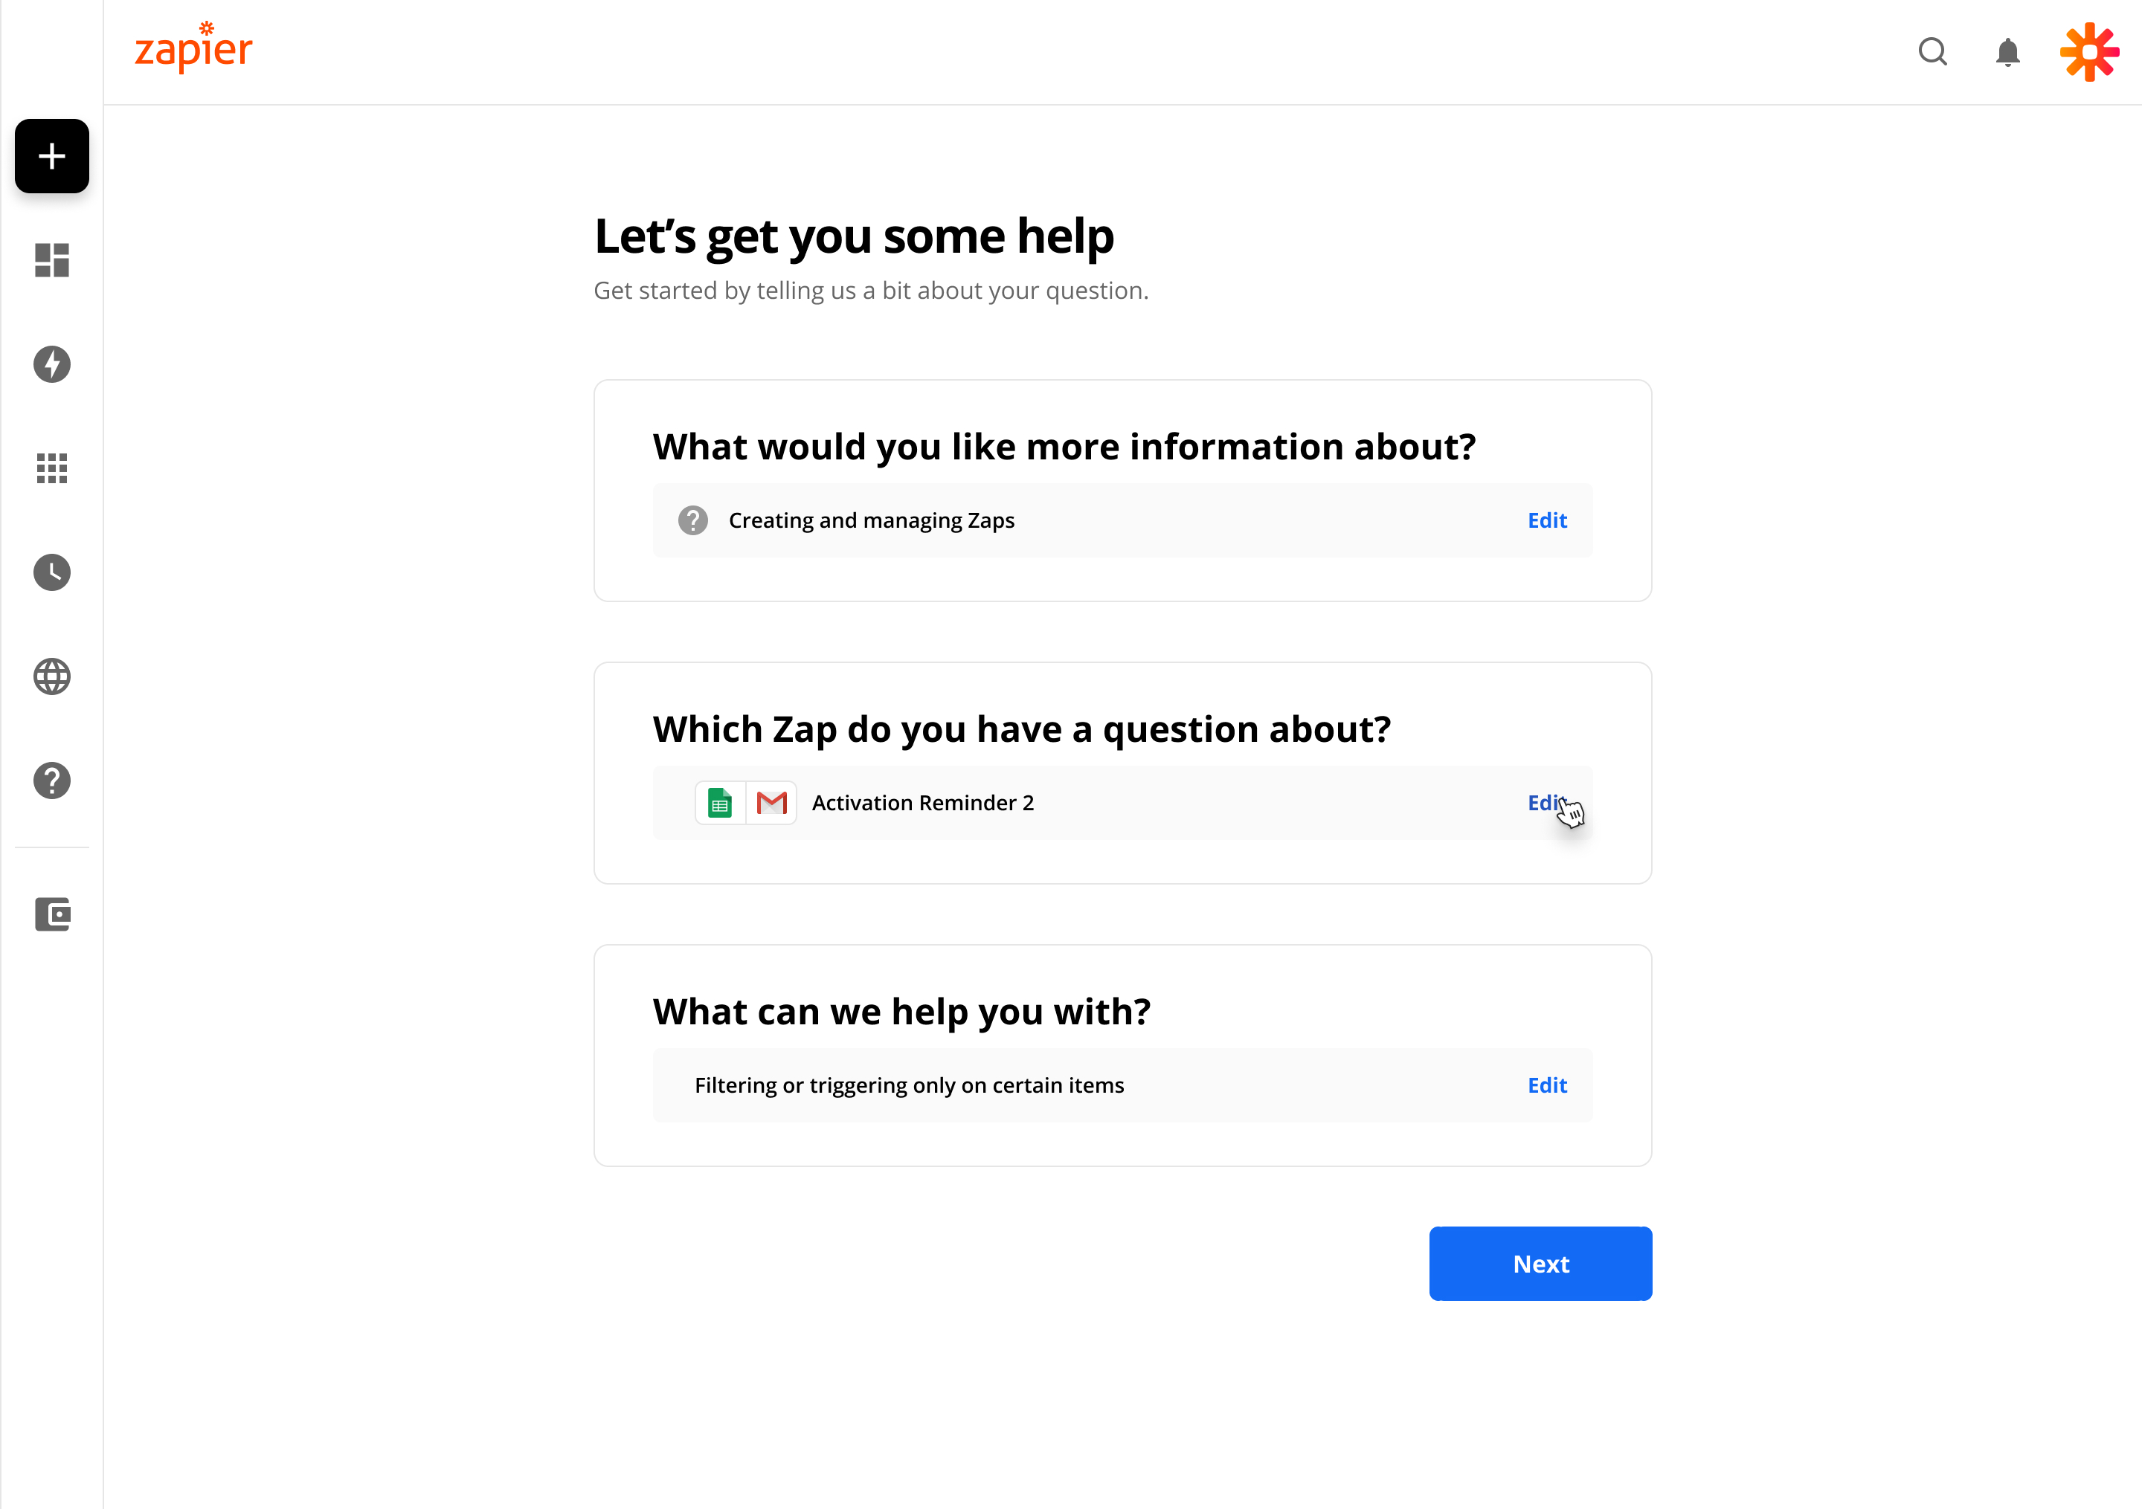The width and height of the screenshot is (2142, 1509).
Task: View Zap History via the clock icon
Action: [x=51, y=572]
